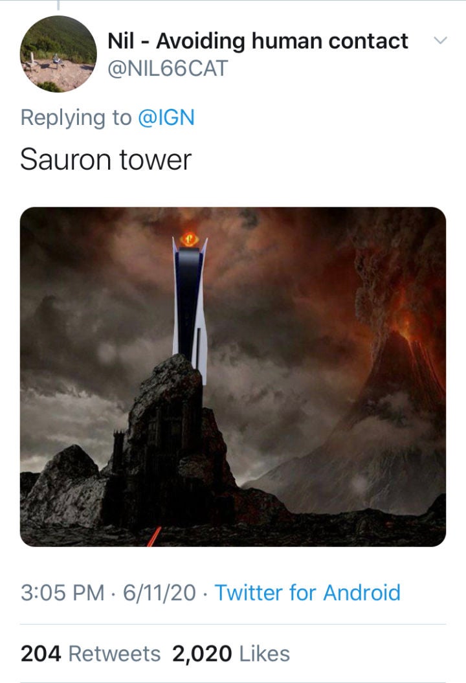The width and height of the screenshot is (466, 683).
Task: Open the Twitter for Android source link
Action: pos(307,593)
